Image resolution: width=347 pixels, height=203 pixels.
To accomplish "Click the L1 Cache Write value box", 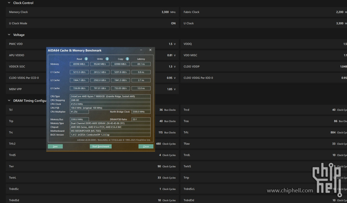I will [x=100, y=72].
